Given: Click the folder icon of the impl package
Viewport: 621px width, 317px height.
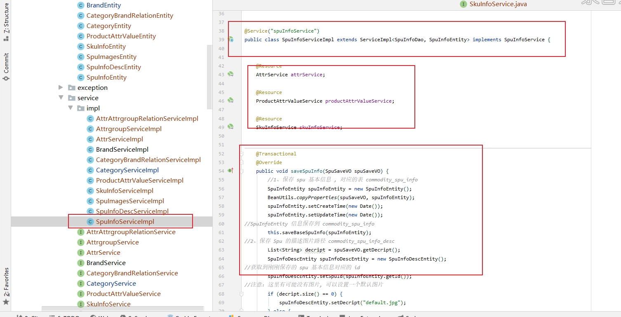Looking at the screenshot, I should click(x=81, y=108).
